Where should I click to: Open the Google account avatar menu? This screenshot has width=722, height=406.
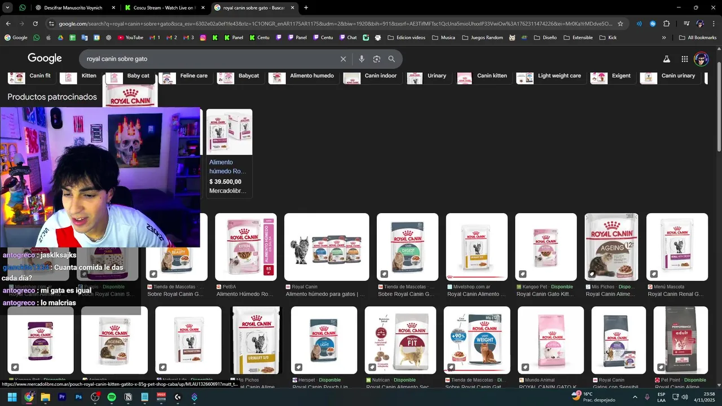(701, 59)
